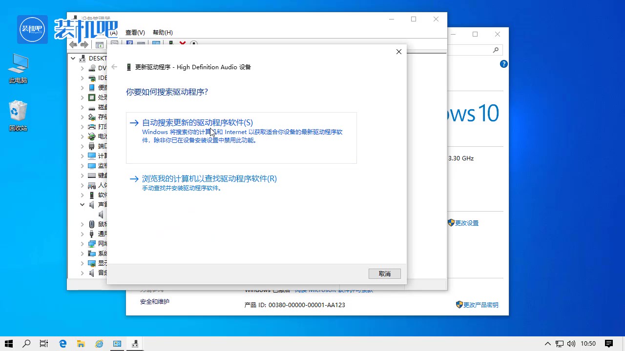
Task: Select the This PC (此电脑) desktop icon
Action: (x=18, y=68)
